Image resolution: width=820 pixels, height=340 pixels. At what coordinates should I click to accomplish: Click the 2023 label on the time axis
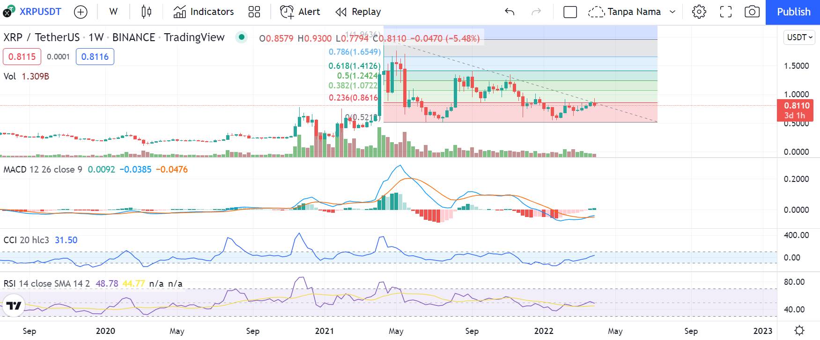coord(763,331)
